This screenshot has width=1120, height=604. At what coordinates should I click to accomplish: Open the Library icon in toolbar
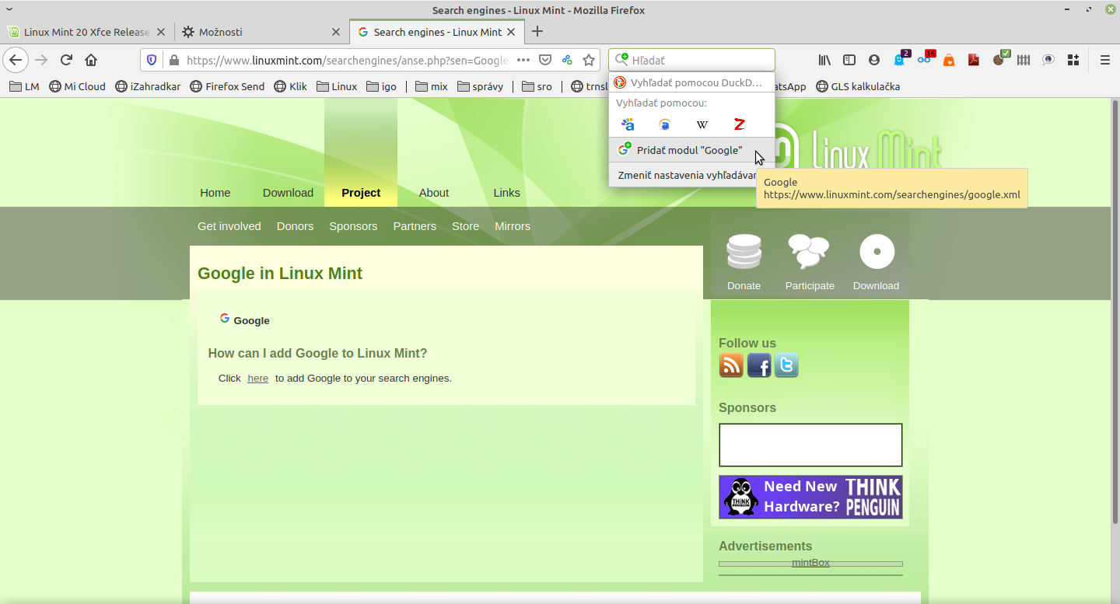[x=824, y=60]
